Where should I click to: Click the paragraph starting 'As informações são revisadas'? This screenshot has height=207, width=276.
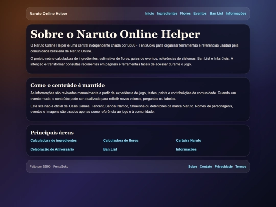pyautogui.click(x=133, y=96)
